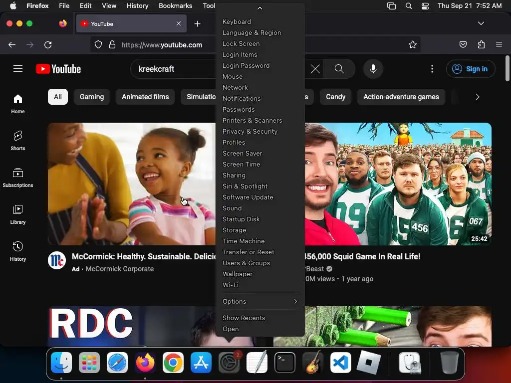Viewport: 511px width, 383px height.
Task: Open the Firefox application hamburger menu
Action: click(x=499, y=44)
